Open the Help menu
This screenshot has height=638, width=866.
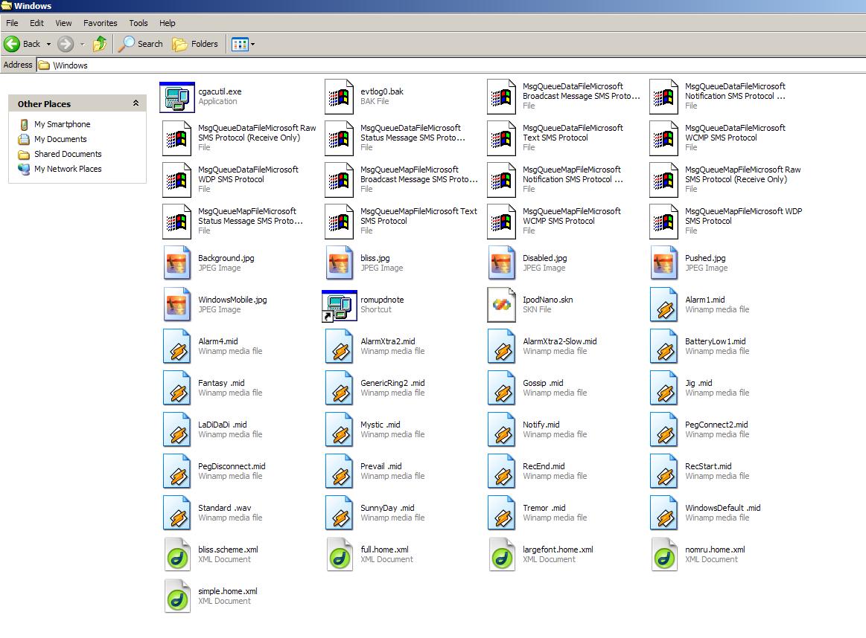[x=168, y=23]
